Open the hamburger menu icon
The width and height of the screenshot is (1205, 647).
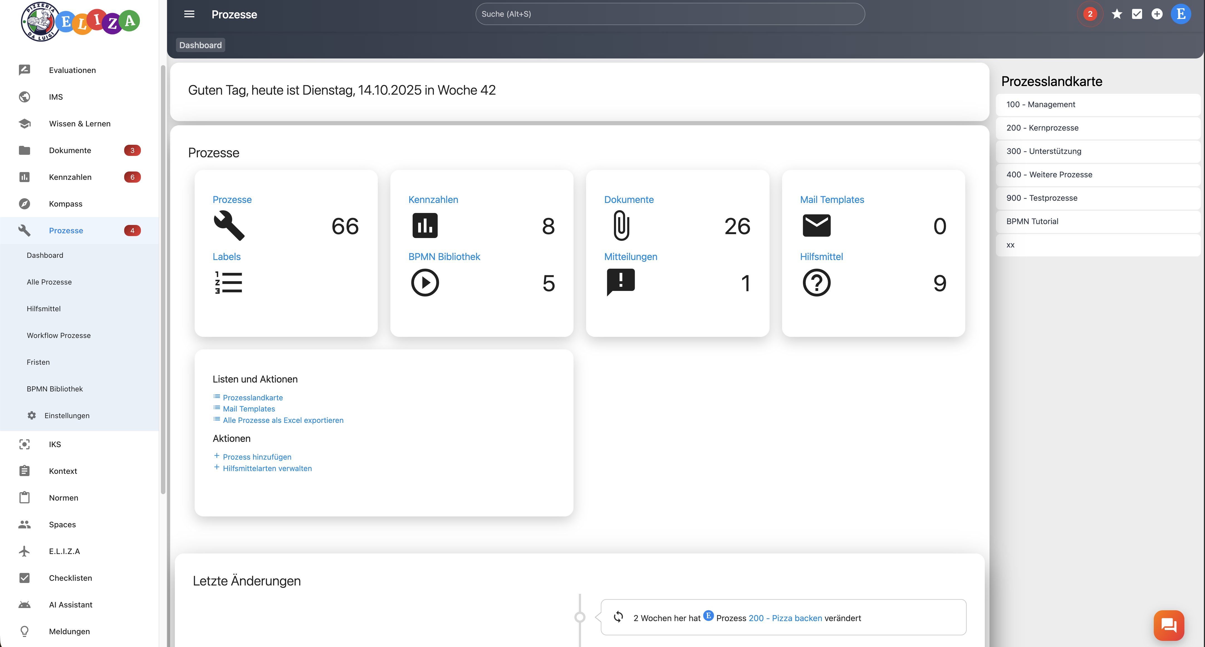(x=189, y=14)
